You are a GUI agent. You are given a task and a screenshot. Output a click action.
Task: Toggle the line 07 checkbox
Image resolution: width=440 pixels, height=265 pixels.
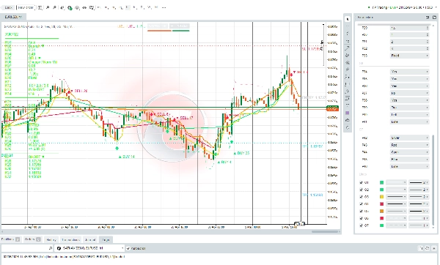(361, 225)
